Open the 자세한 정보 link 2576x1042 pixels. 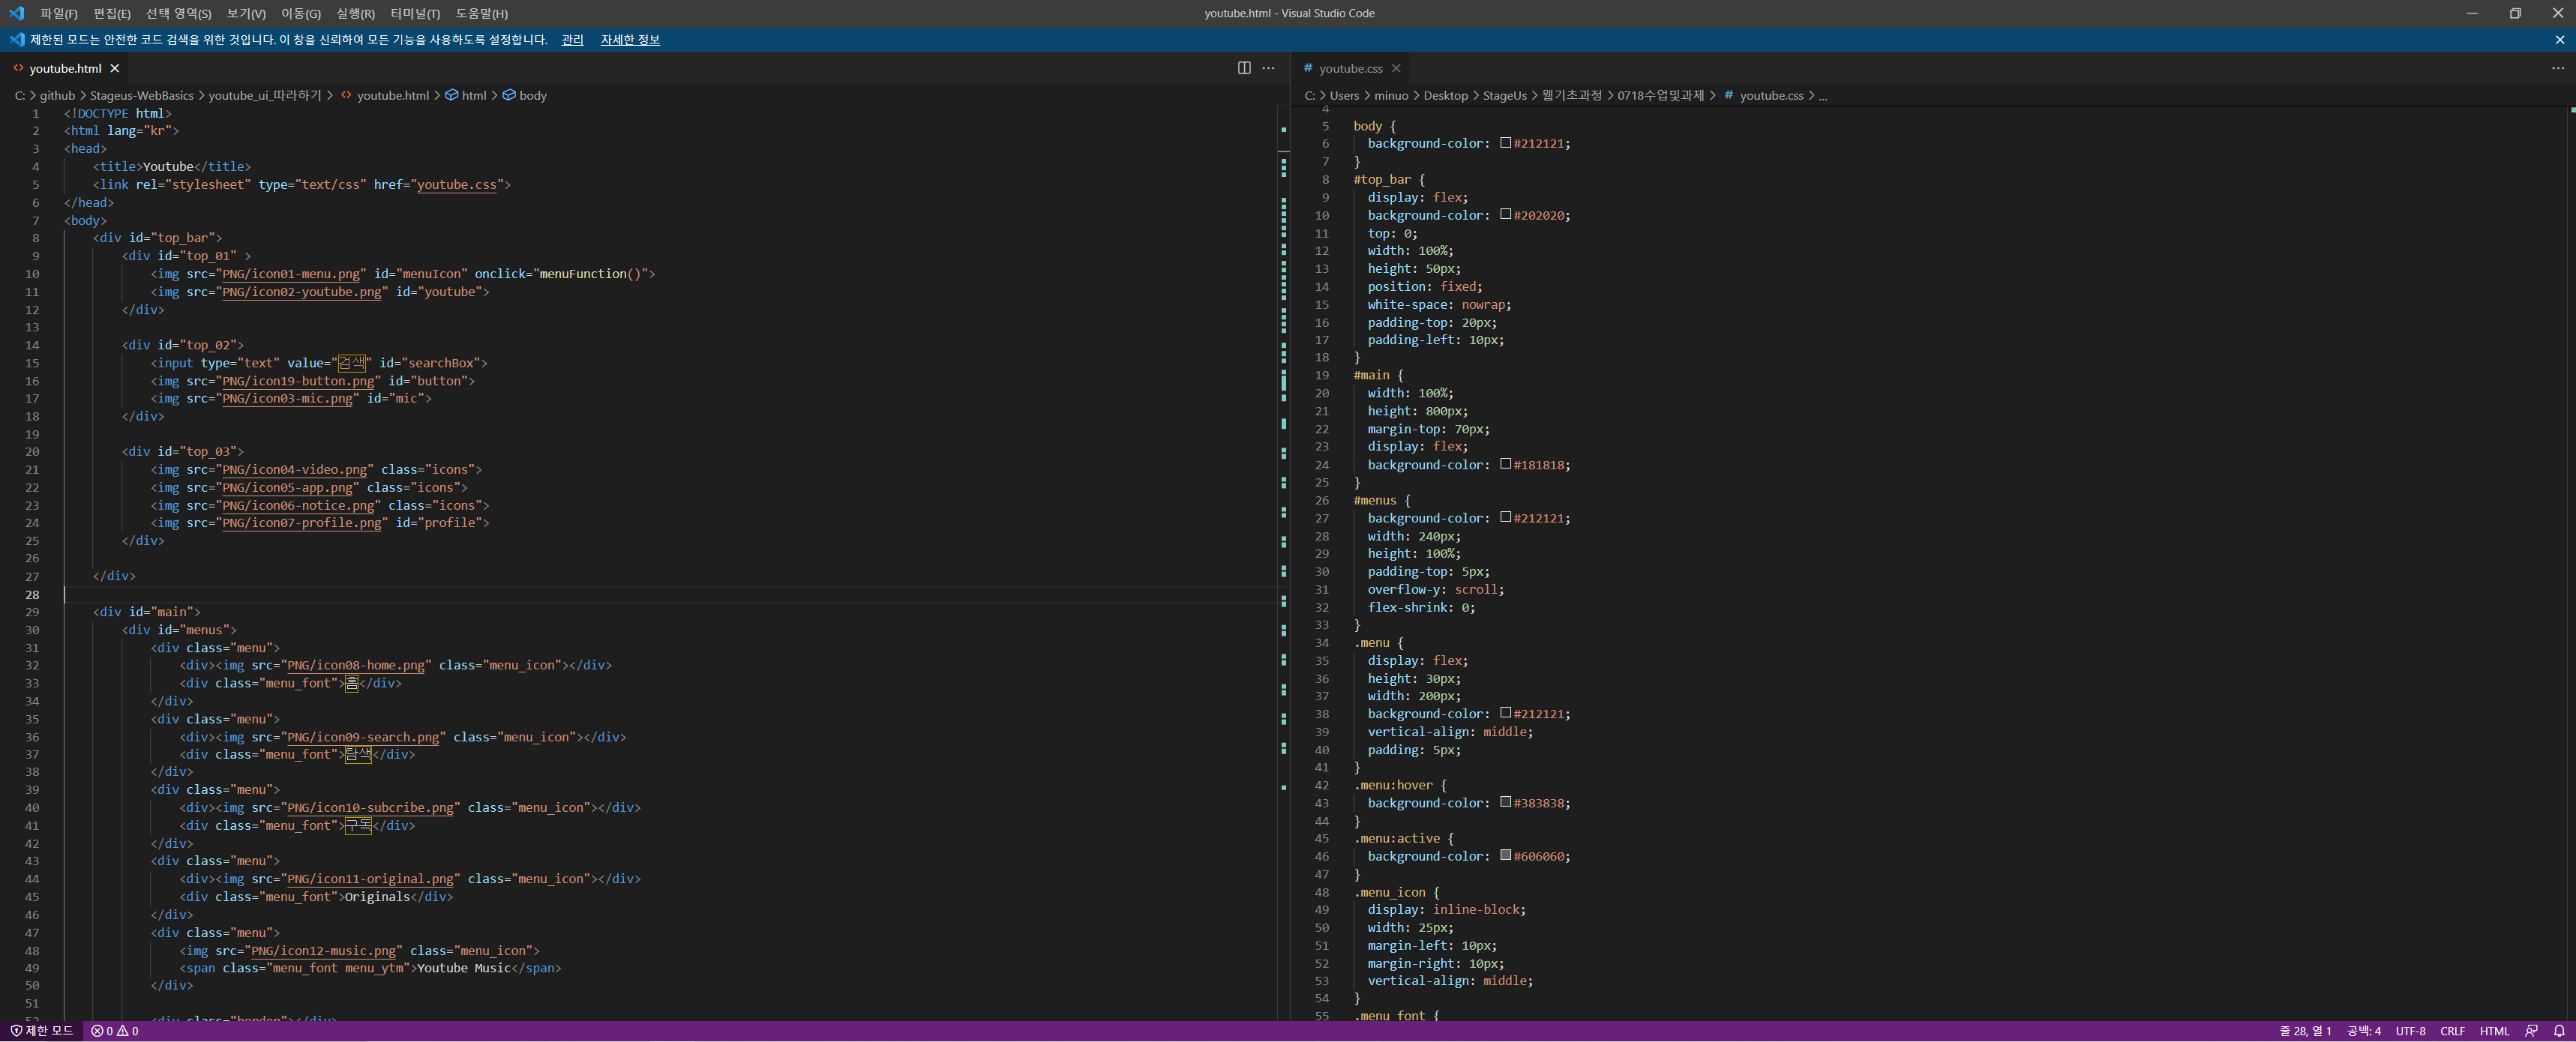pos(629,40)
